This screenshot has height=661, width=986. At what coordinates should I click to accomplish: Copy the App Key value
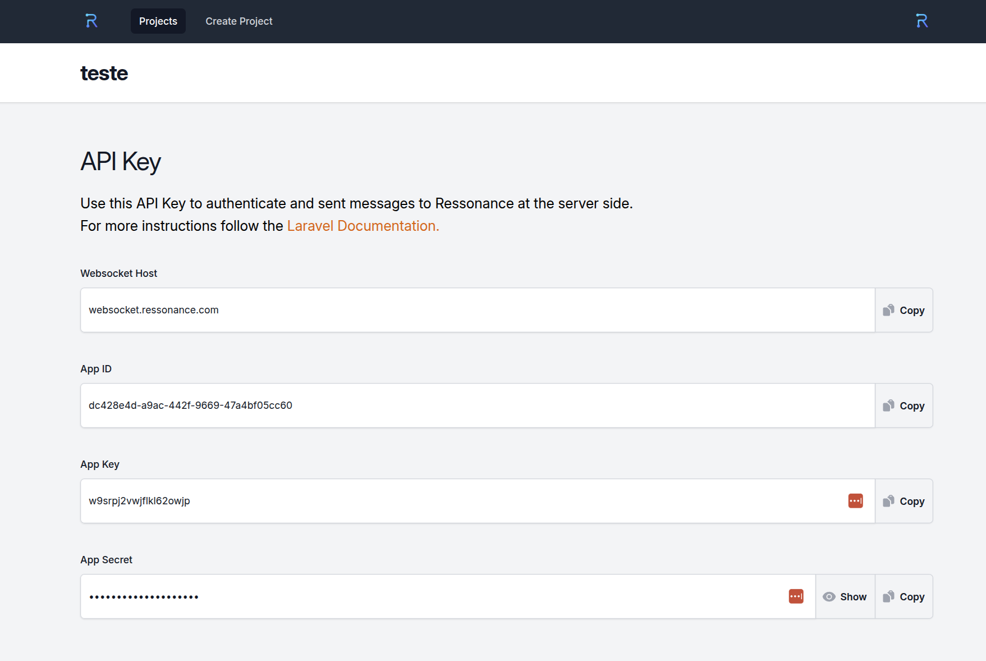pos(904,500)
